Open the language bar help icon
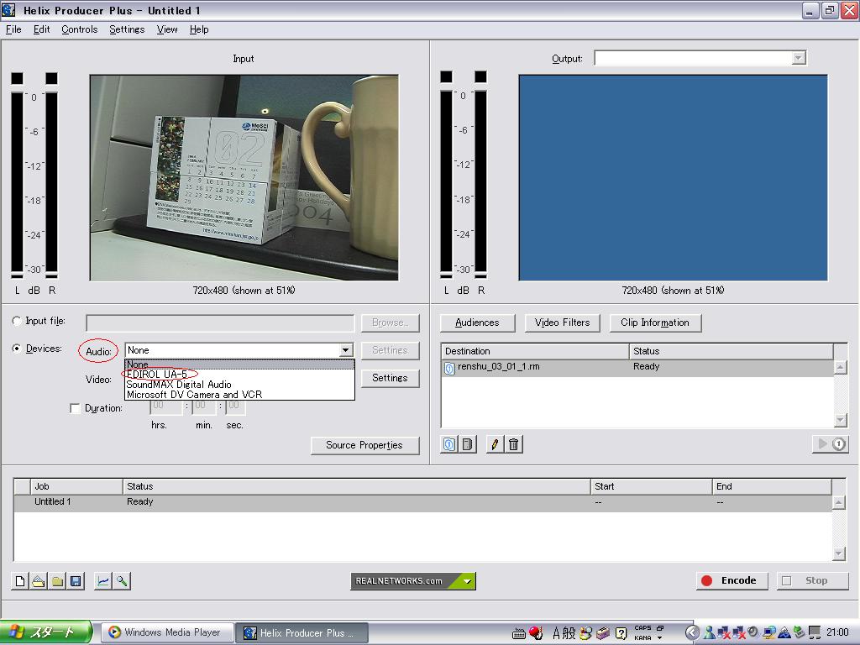The width and height of the screenshot is (860, 645). coord(621,633)
